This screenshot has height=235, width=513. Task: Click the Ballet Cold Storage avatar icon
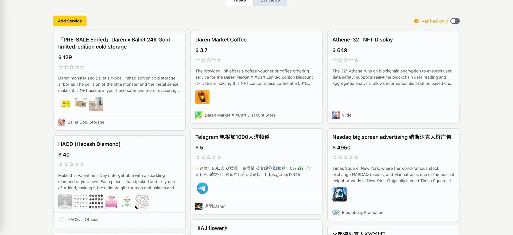point(62,122)
